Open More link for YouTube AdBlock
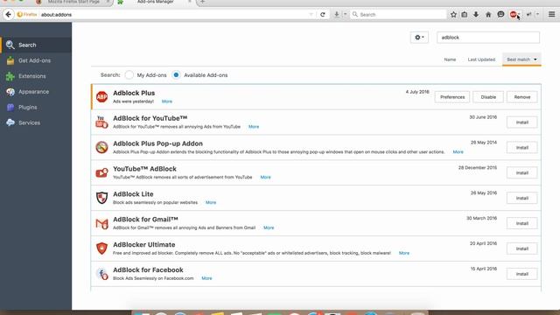 265,177
